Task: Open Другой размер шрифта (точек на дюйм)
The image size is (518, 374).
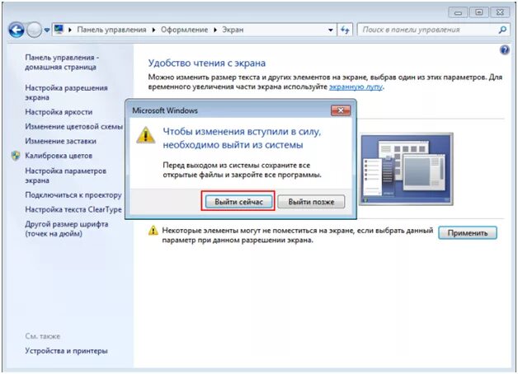Action: pyautogui.click(x=67, y=228)
